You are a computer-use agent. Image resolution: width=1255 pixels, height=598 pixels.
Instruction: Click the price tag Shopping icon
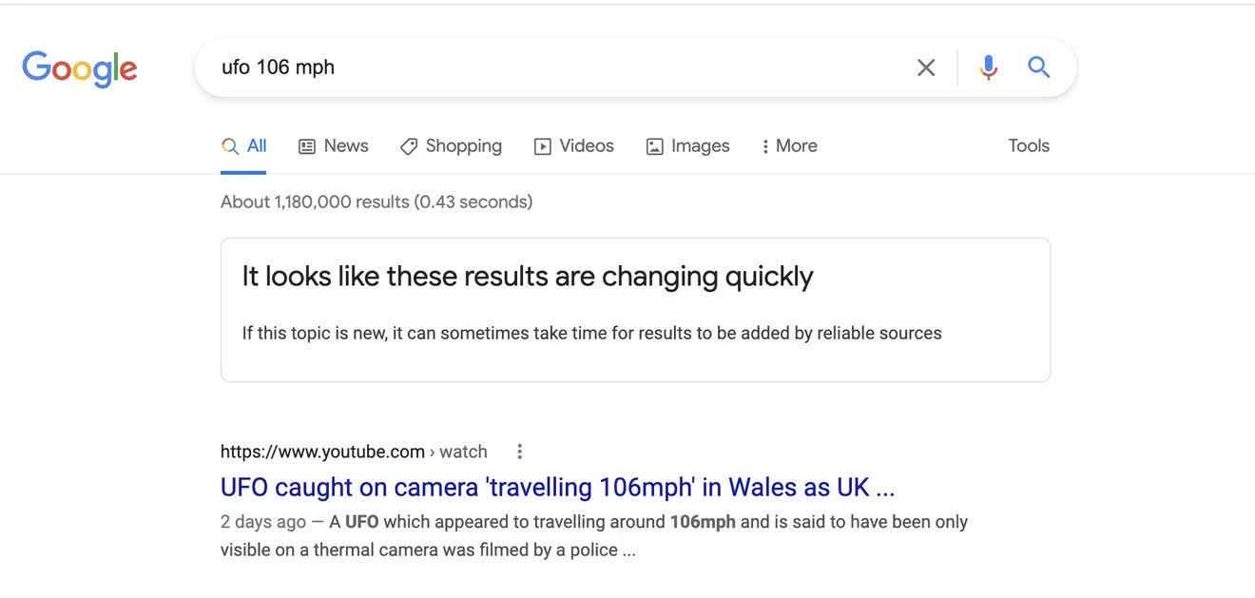[x=409, y=146]
